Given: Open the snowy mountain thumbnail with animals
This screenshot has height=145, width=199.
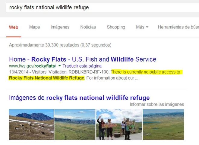Looking at the screenshot, I should coord(31,124).
